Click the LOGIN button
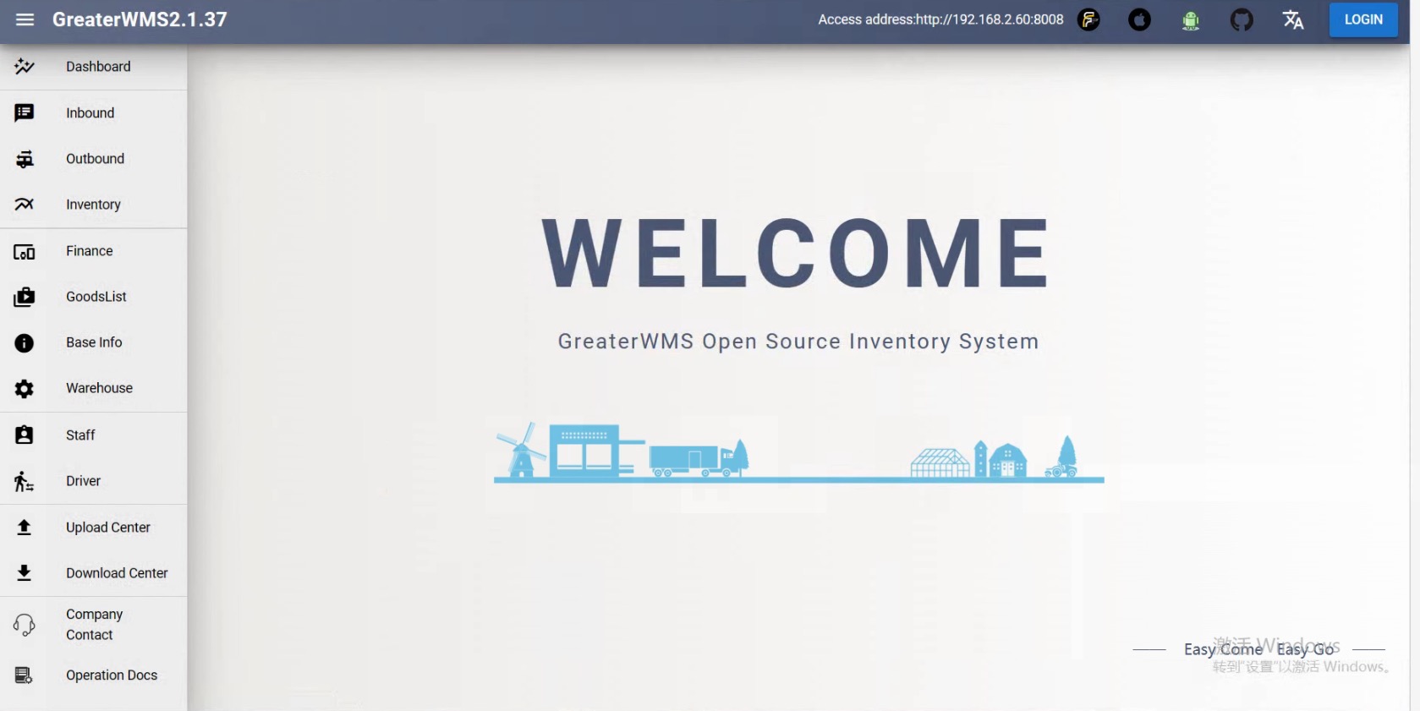 pyautogui.click(x=1363, y=19)
